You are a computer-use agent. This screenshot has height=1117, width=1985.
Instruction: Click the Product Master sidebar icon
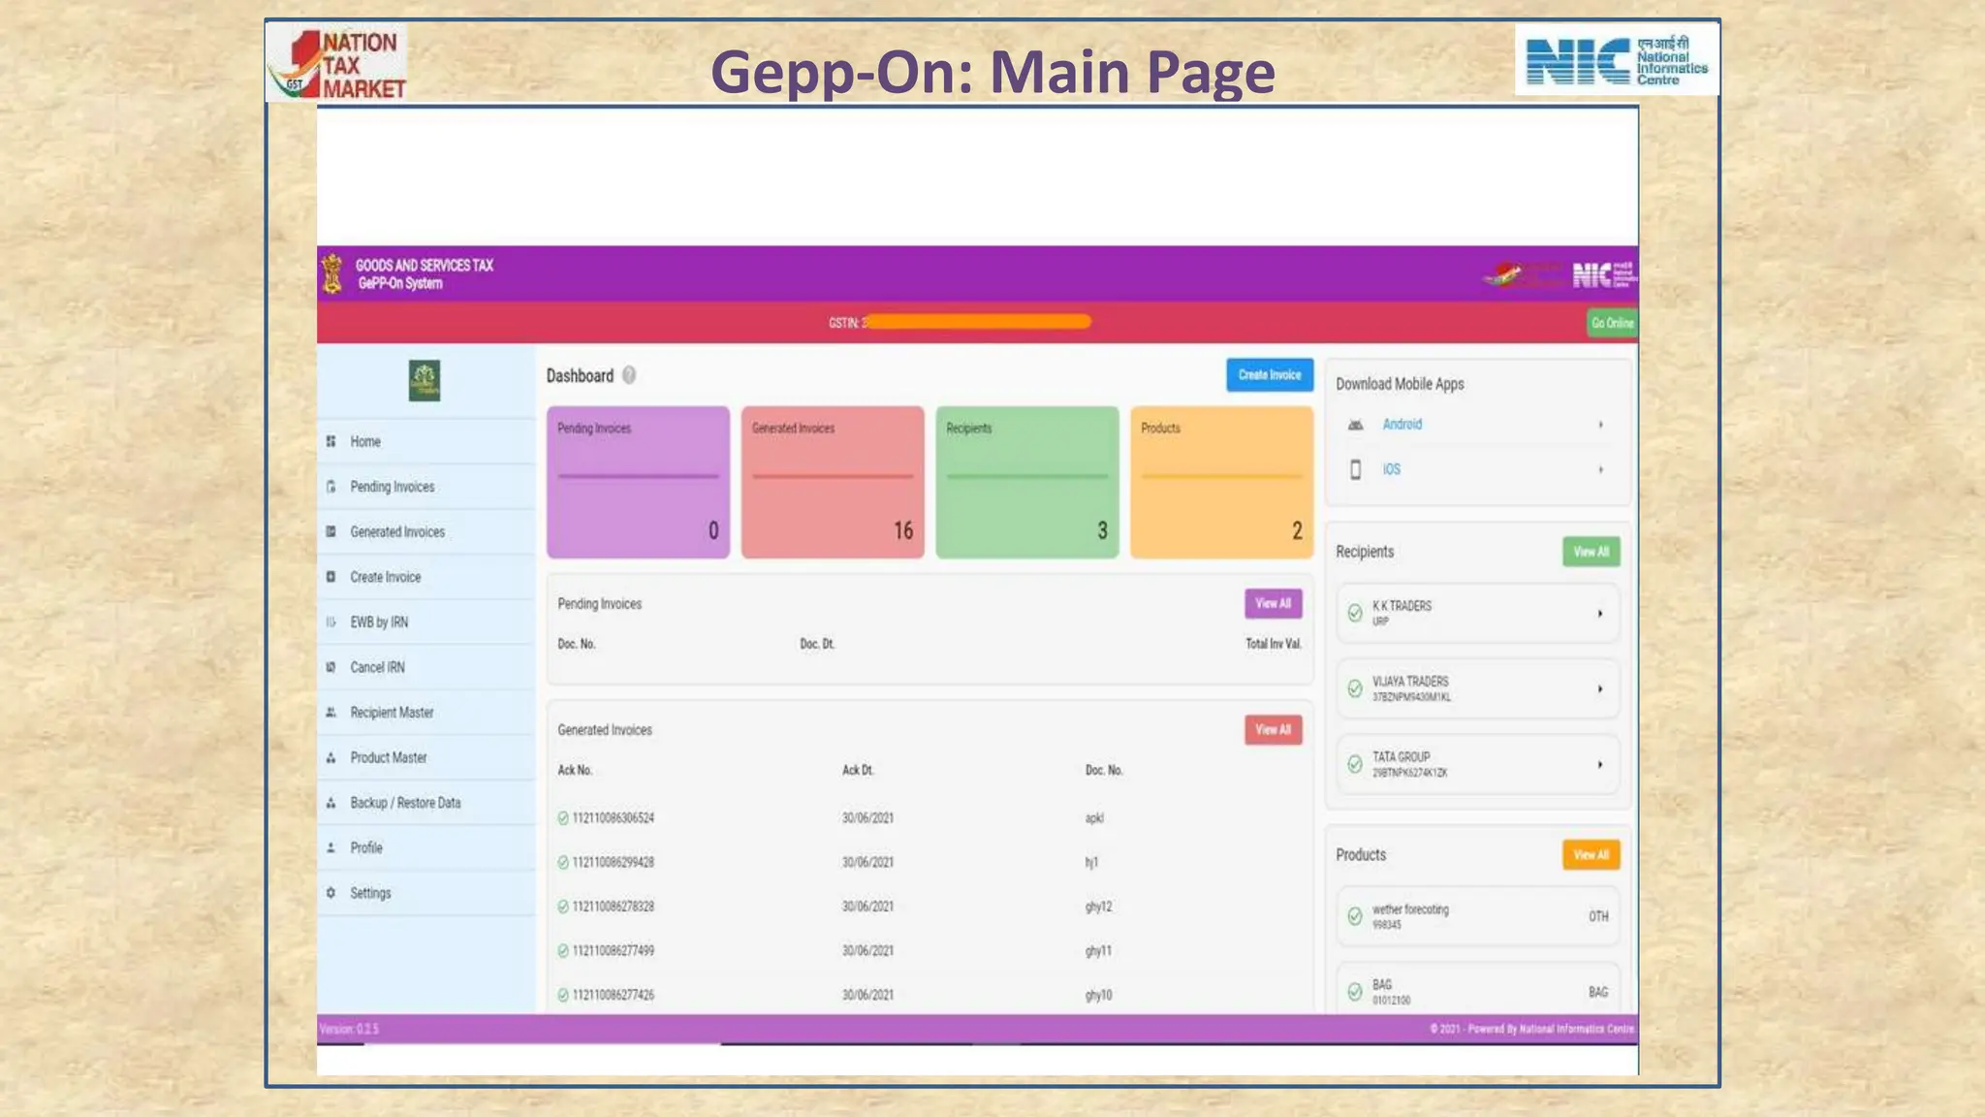(331, 757)
